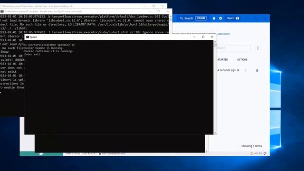Click the Docker version v4.15.0 label

pyautogui.click(x=258, y=153)
